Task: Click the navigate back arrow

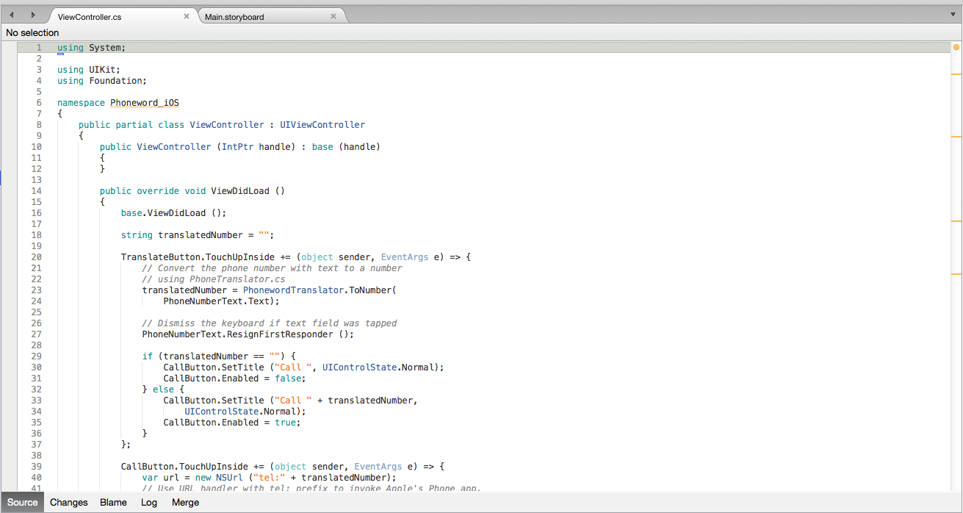Action: 11,15
